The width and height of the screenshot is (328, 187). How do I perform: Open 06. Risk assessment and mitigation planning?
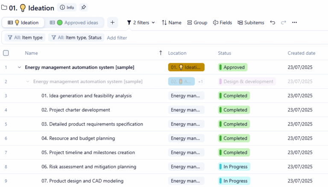click(89, 167)
